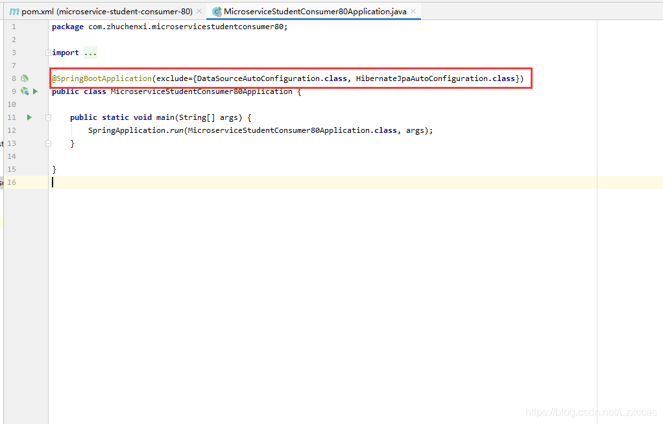The image size is (663, 424).
Task: Click the Spring bean gutter icon on line 8
Action: click(25, 78)
